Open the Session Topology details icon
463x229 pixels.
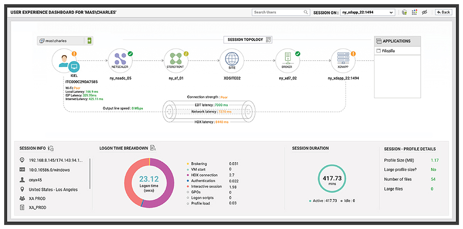[x=269, y=40]
